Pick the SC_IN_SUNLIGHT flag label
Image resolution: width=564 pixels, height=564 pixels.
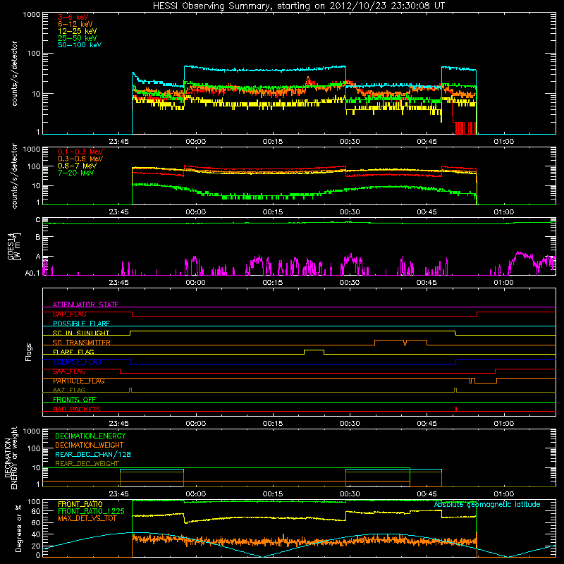point(81,333)
